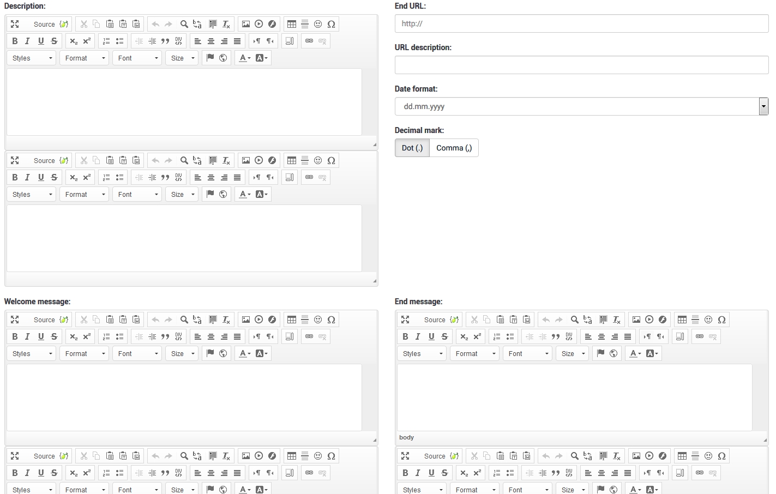Screen dimensions: 776x494
Task: Open Styles dropdown in upper Welcome message editor
Action: point(32,353)
